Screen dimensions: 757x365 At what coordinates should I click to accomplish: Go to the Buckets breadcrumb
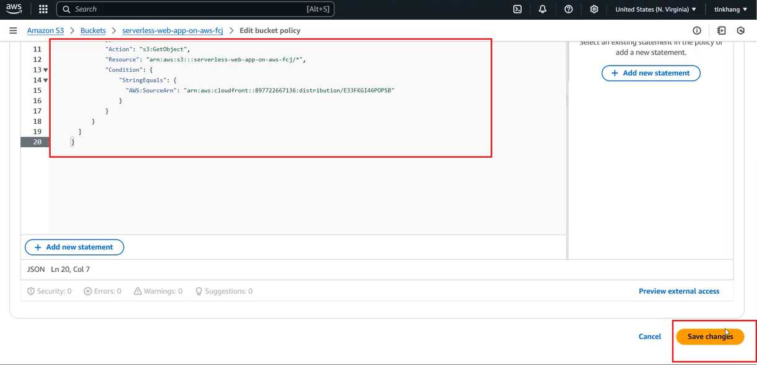[93, 30]
